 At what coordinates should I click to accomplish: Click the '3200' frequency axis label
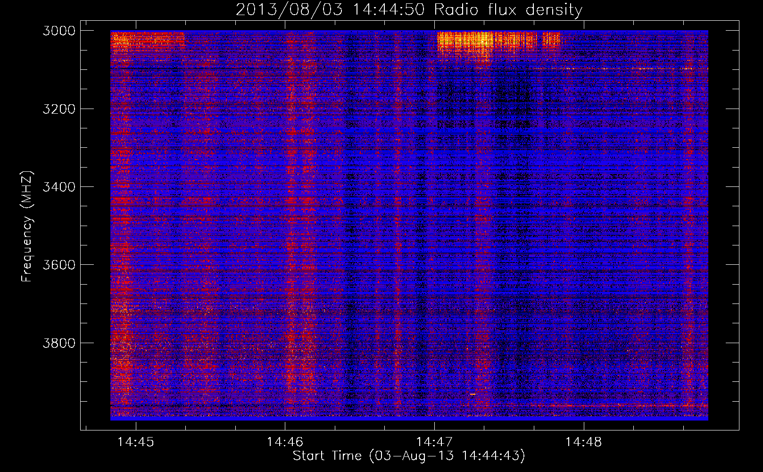[x=59, y=109]
